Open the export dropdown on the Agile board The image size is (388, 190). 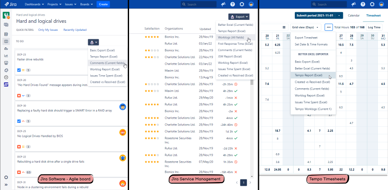93,42
